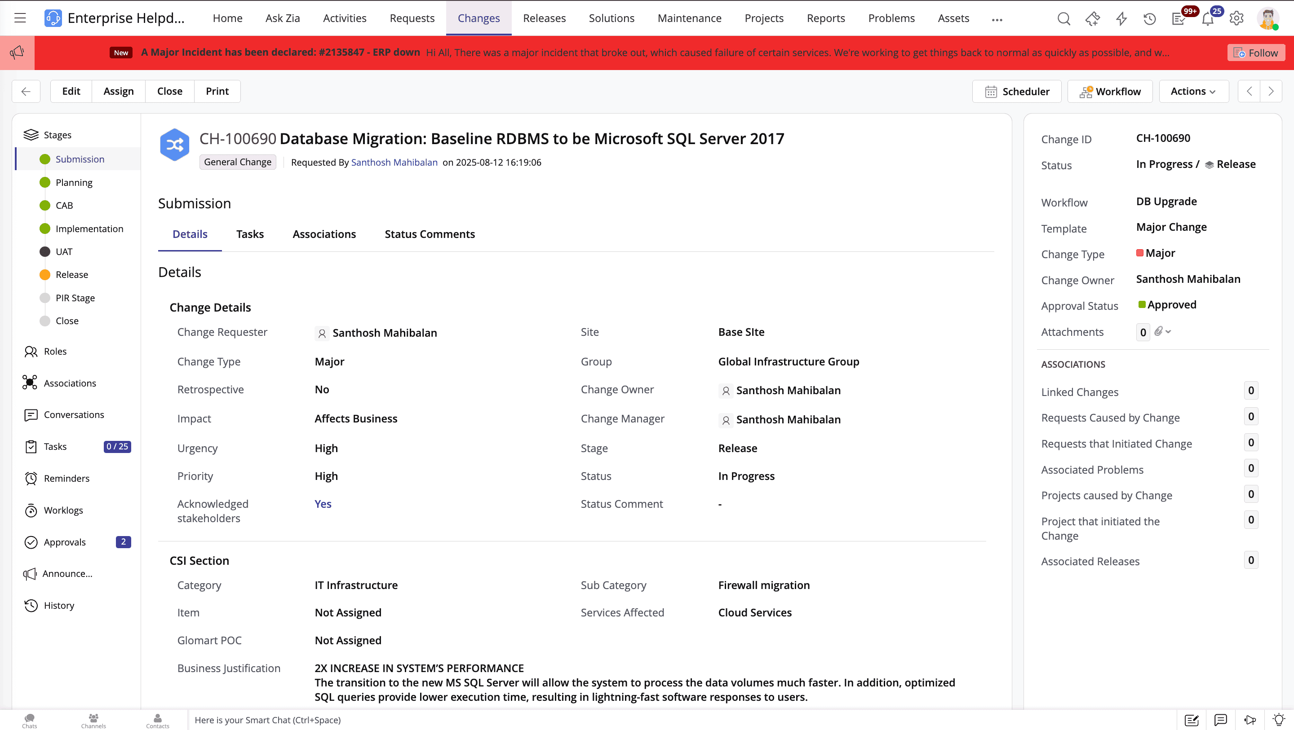Open the Problems module
The width and height of the screenshot is (1294, 730).
click(891, 18)
